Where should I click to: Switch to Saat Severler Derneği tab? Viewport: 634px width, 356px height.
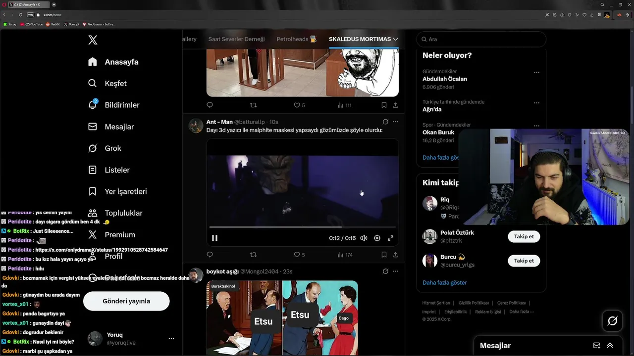click(236, 39)
